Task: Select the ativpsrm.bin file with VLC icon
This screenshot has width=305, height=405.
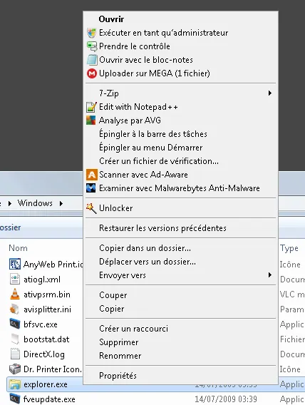Action: click(40, 294)
